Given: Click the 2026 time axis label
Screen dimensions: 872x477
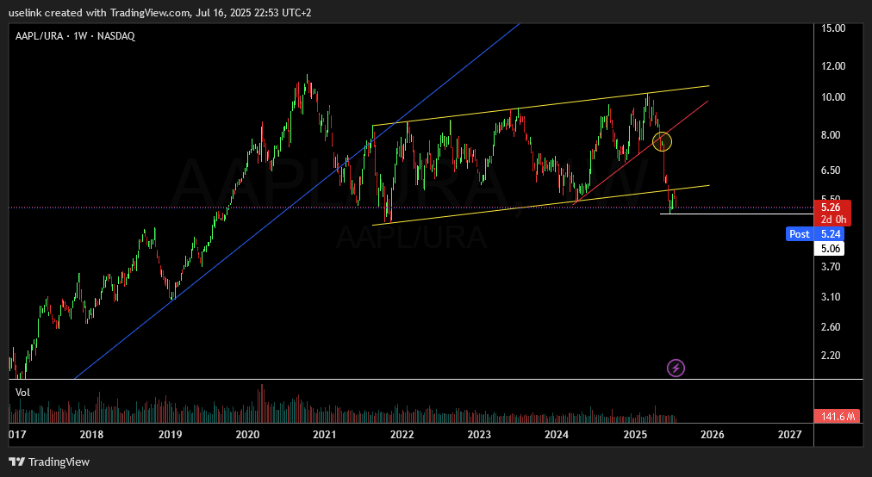Looking at the screenshot, I should (x=713, y=435).
